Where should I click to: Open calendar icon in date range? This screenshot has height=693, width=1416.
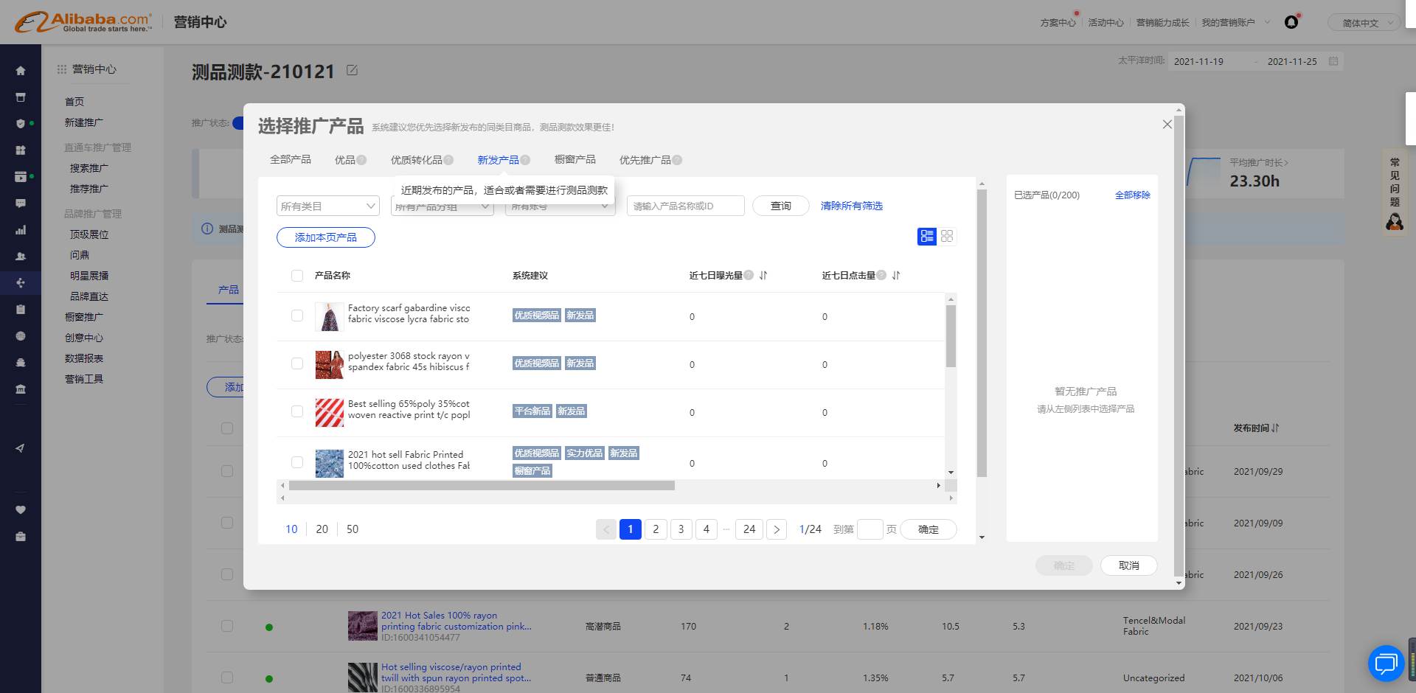1333,61
